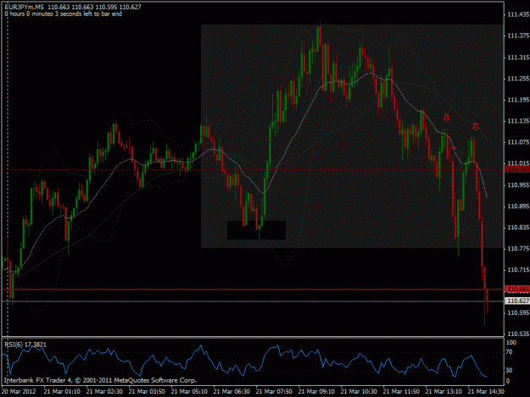Click the RSI 70 level label
The width and height of the screenshot is (530, 397).
coord(510,352)
